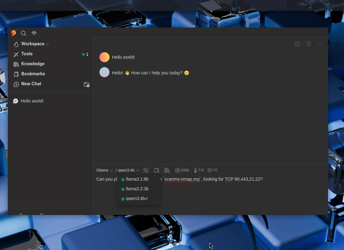Click the books knowledge icon in input toolbar
The width and height of the screenshot is (344, 250).
(167, 170)
